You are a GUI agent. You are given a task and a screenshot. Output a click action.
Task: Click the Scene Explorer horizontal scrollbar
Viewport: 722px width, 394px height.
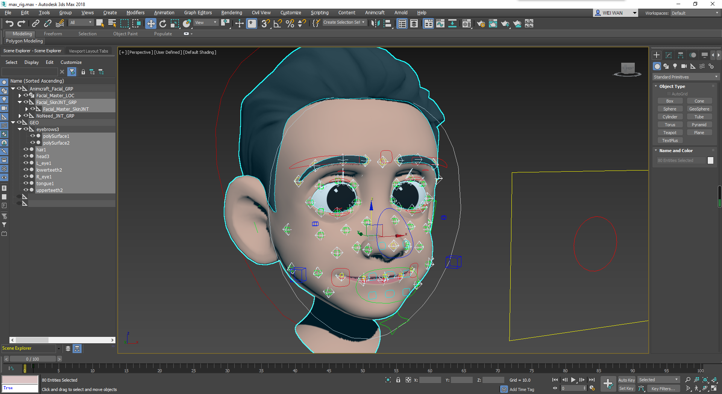tap(62, 340)
